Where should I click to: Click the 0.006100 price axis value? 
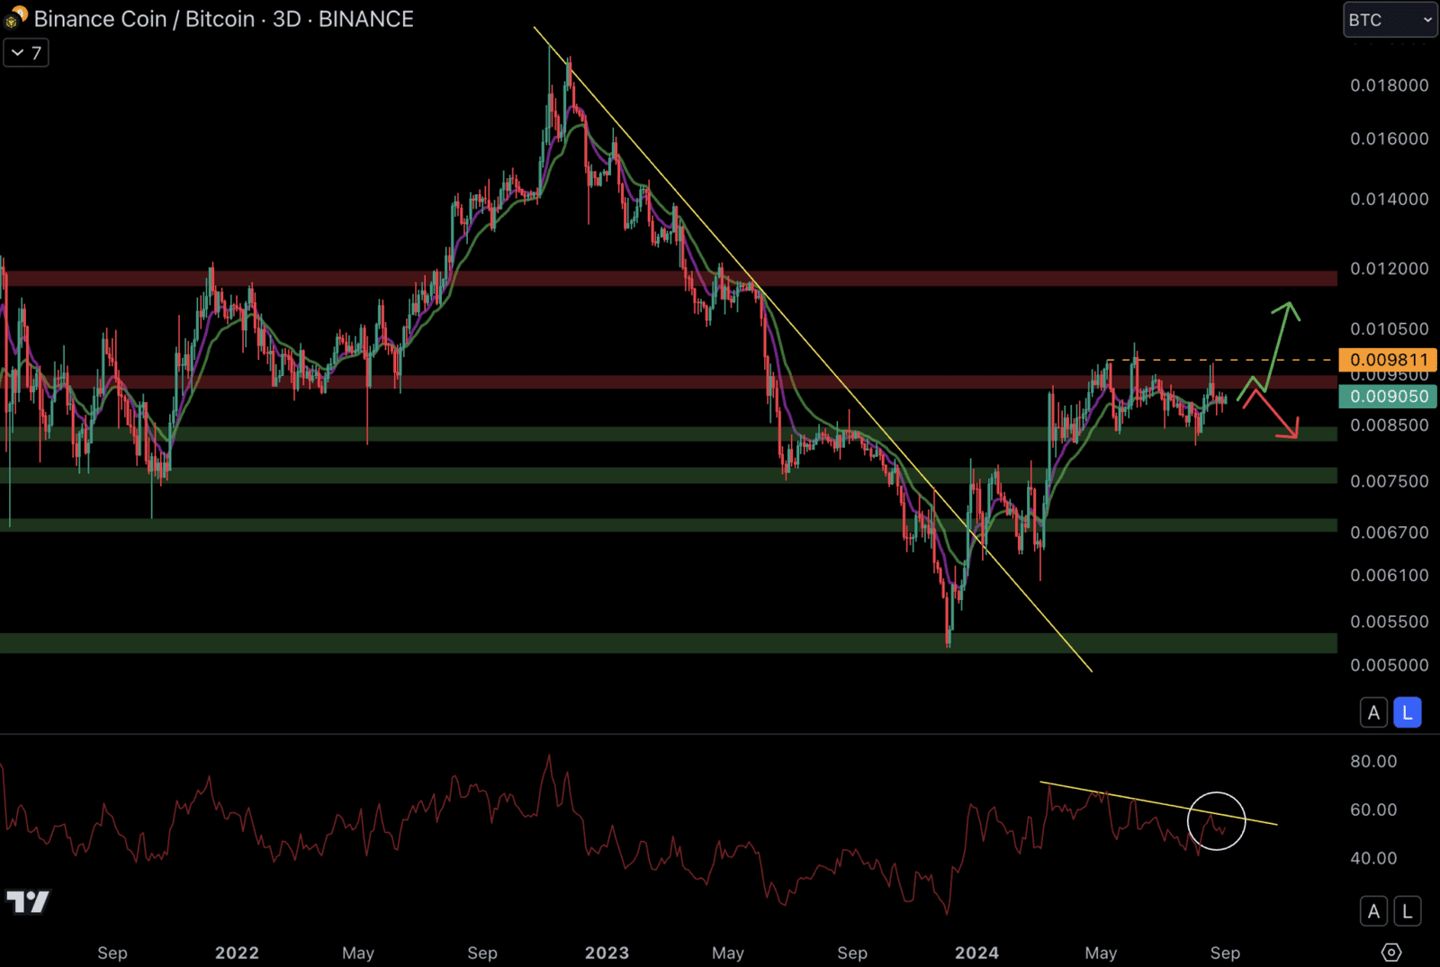1389,576
